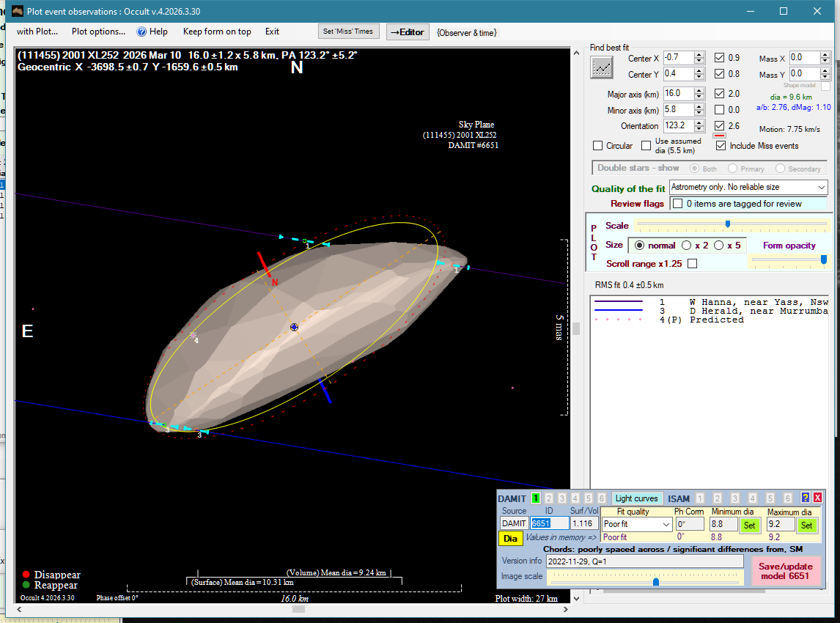Screen dimensions: 840x623
Task: Click the Save/update model 6651 button
Action: tap(786, 571)
